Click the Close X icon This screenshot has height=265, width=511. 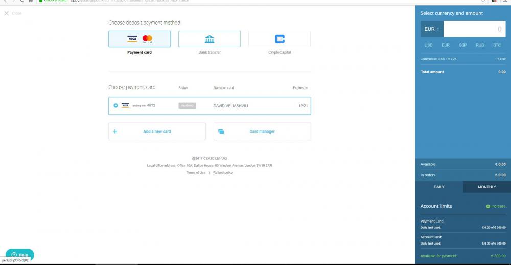tap(7, 13)
